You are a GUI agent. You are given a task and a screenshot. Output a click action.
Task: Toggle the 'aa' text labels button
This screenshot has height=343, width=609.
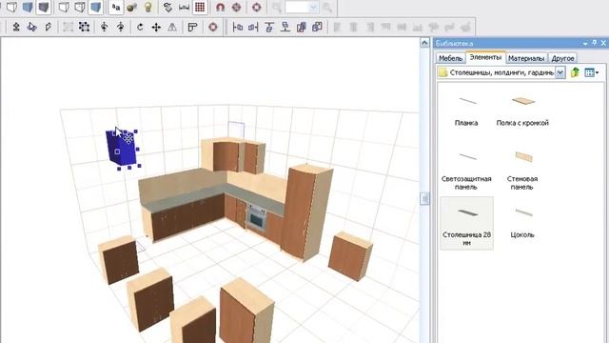pyautogui.click(x=116, y=7)
